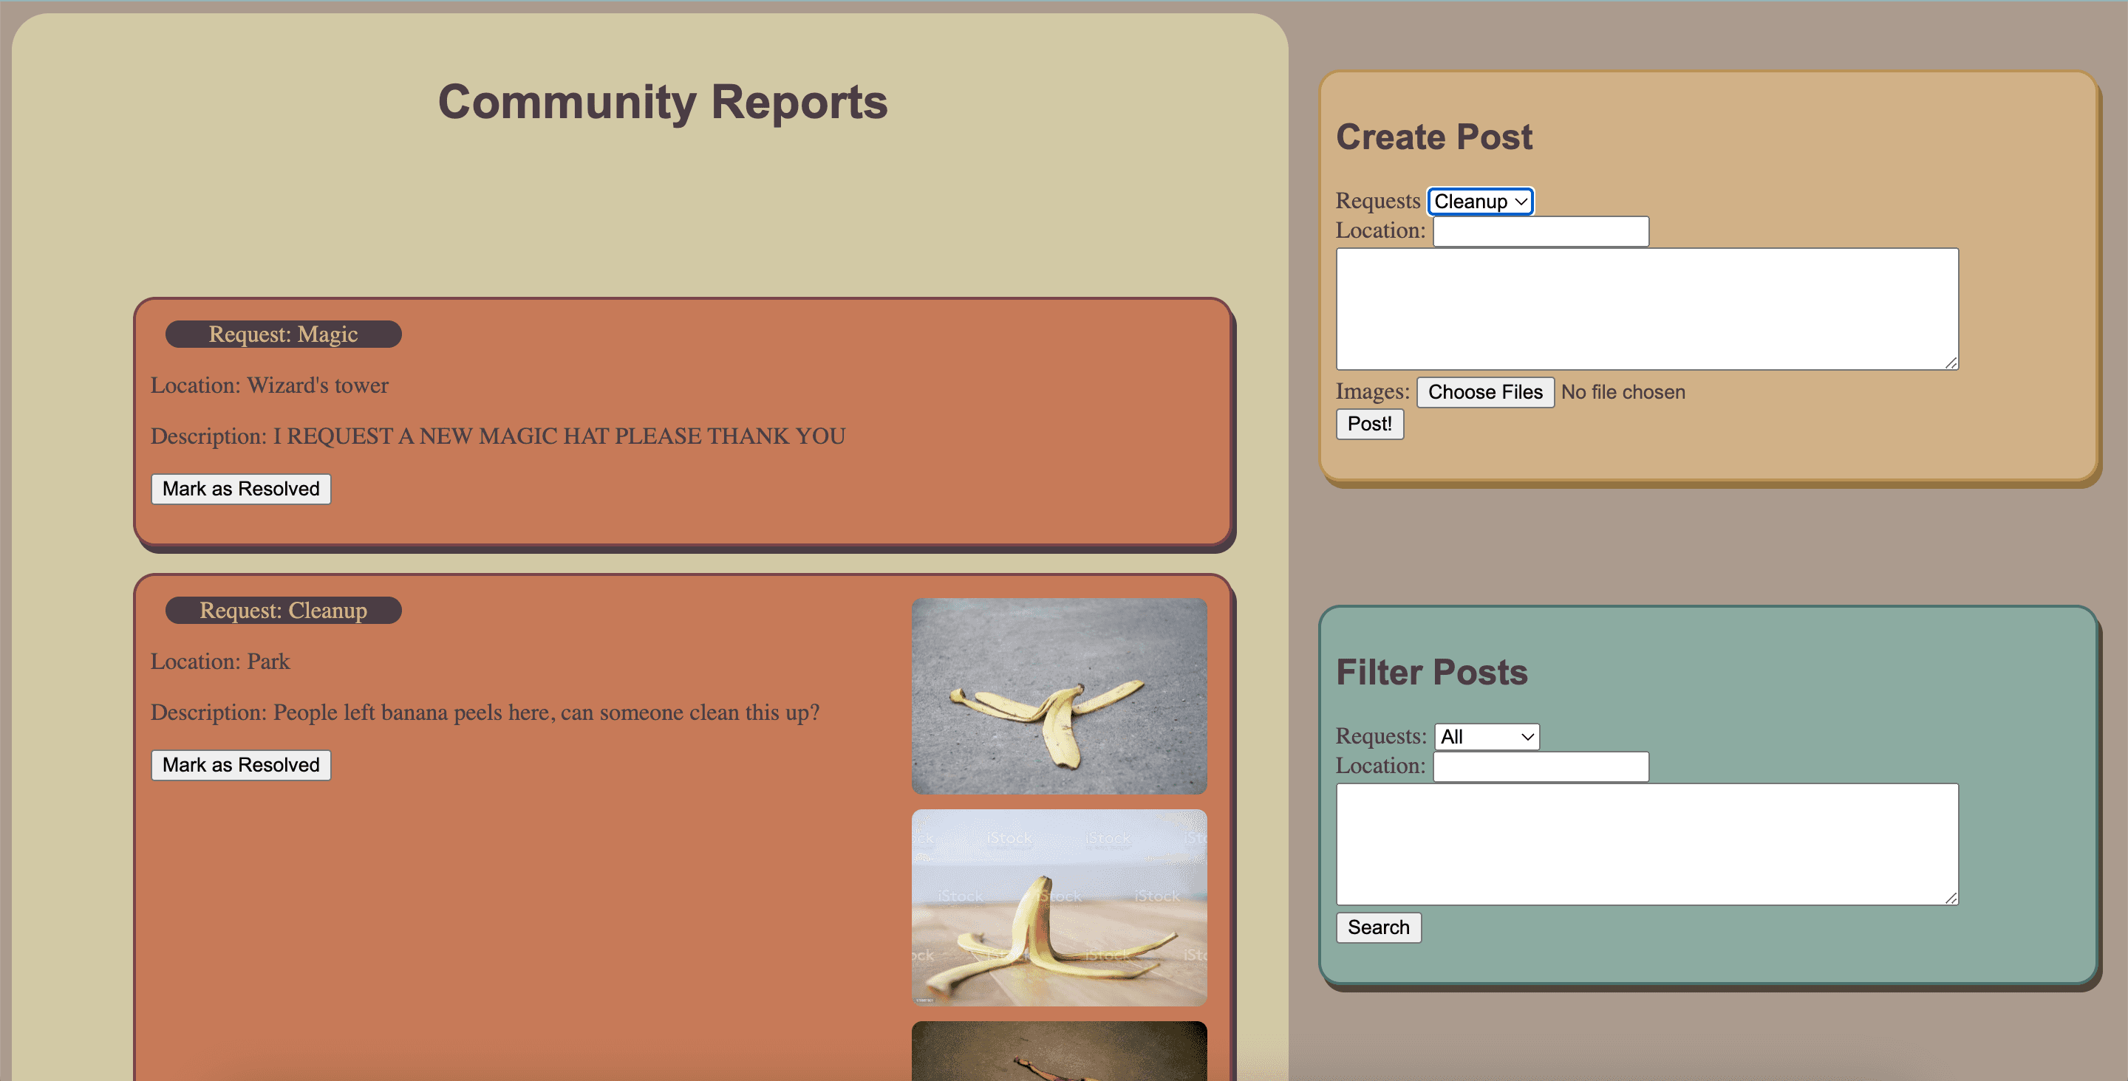Open the second banana peel iStock image
This screenshot has height=1081, width=2128.
click(1058, 907)
